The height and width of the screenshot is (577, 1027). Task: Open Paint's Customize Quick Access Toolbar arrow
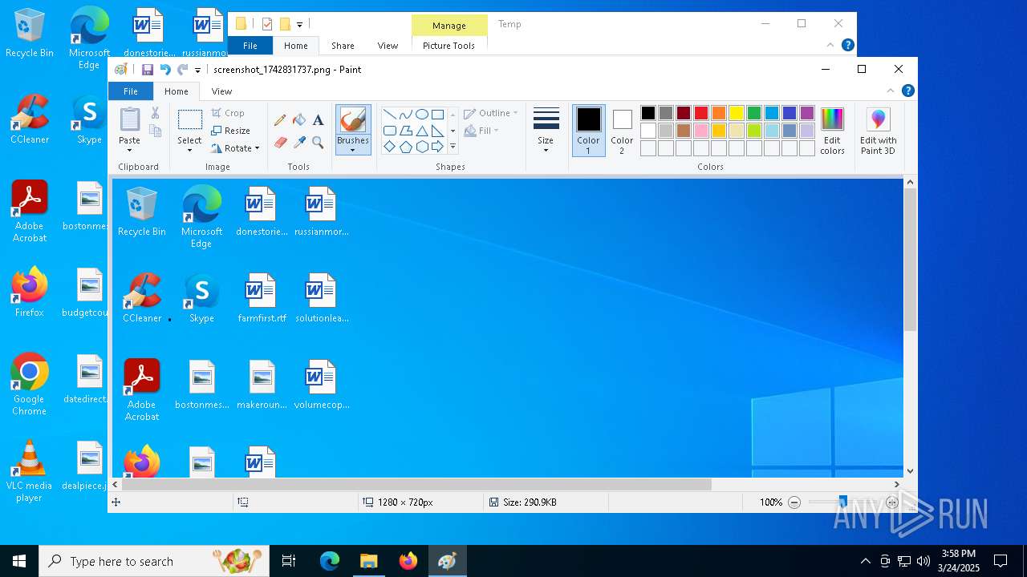click(x=198, y=71)
